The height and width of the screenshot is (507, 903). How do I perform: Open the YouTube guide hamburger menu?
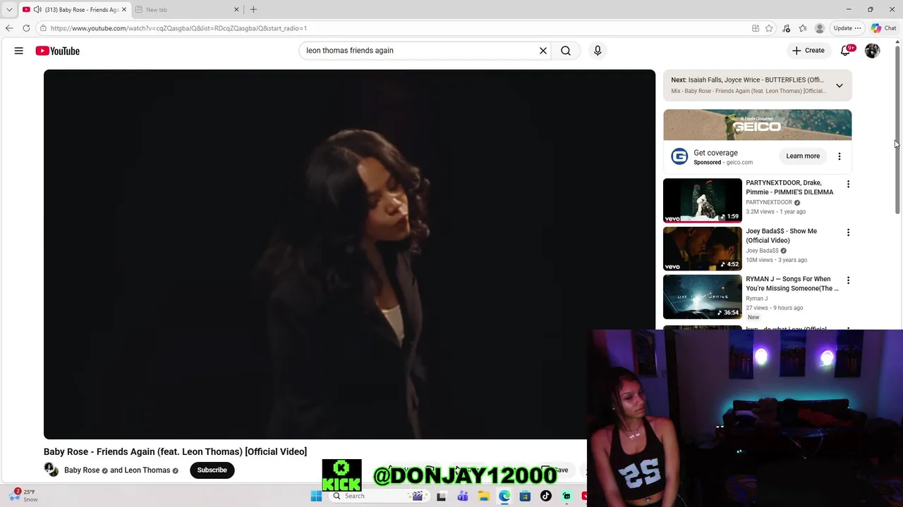[x=19, y=51]
